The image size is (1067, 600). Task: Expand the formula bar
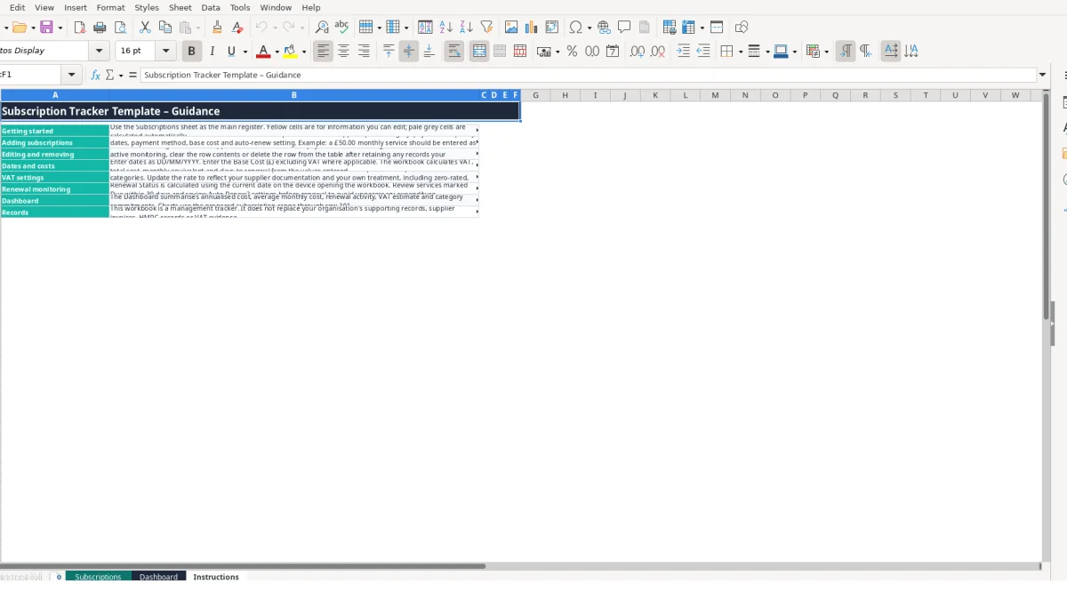[1043, 76]
